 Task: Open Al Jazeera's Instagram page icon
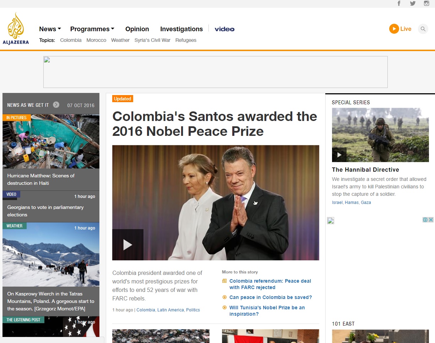click(426, 4)
